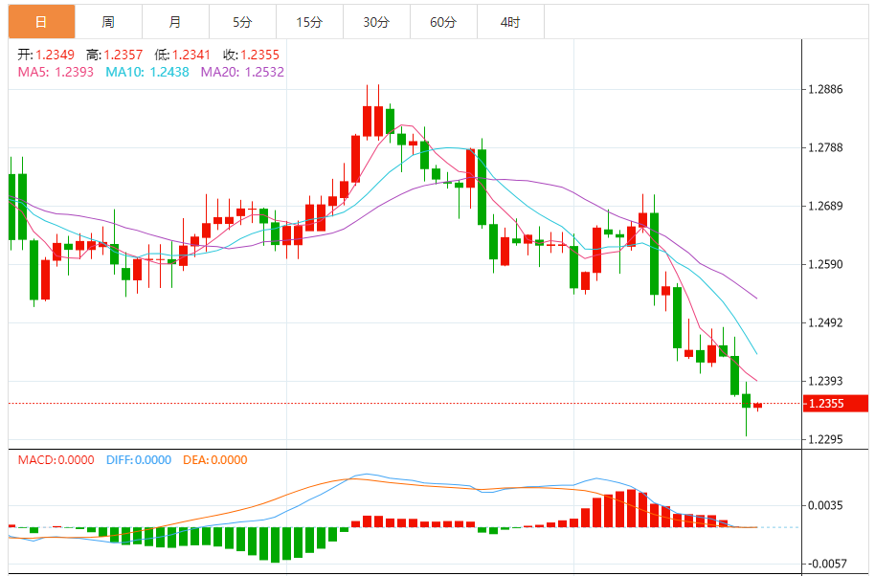Click the DIFF 0.0000 indicator label
The image size is (875, 576).
coord(139,460)
